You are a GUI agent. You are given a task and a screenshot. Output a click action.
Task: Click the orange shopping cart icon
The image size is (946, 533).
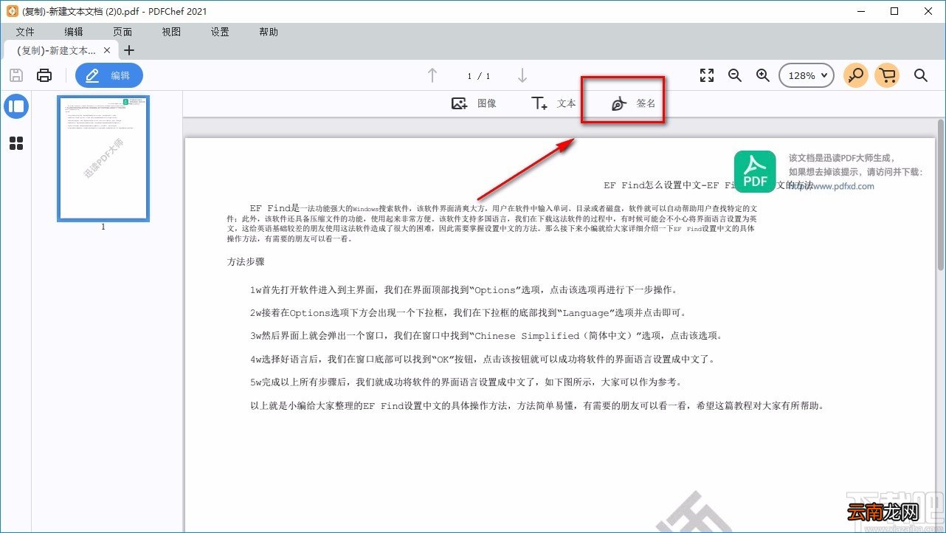click(x=888, y=75)
